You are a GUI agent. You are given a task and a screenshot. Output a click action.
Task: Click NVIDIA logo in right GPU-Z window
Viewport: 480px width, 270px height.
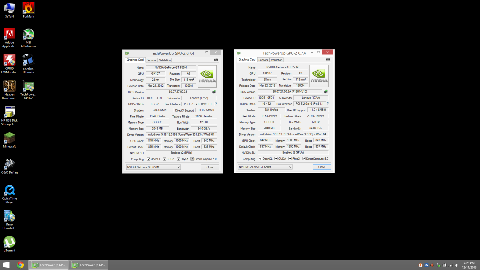pos(319,76)
